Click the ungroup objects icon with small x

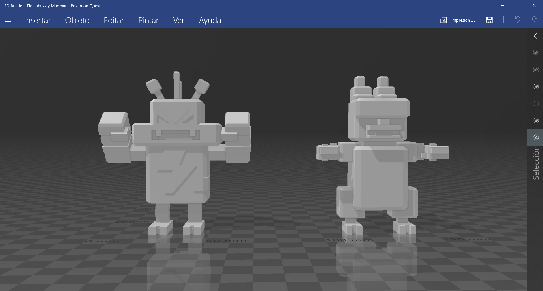(x=536, y=70)
